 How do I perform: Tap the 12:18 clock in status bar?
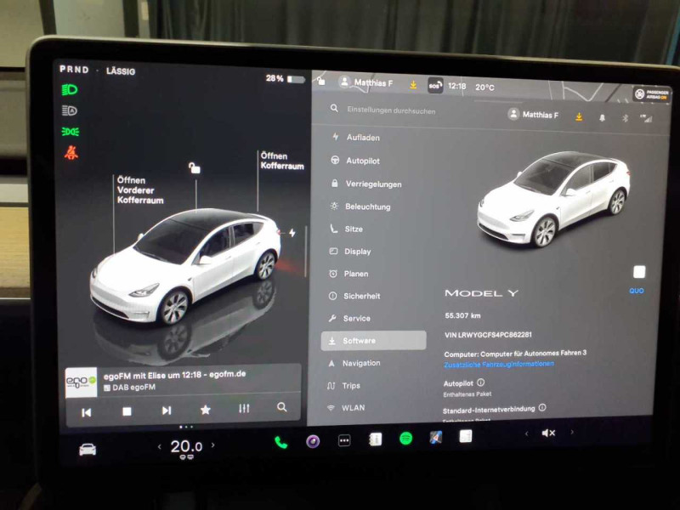pos(456,86)
